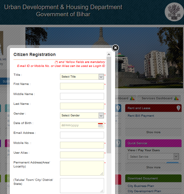Close the Citizen Registration popup
The height and width of the screenshot is (194, 184).
click(115, 48)
